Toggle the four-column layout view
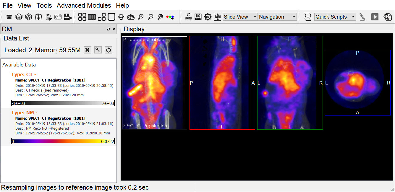 tap(92, 17)
